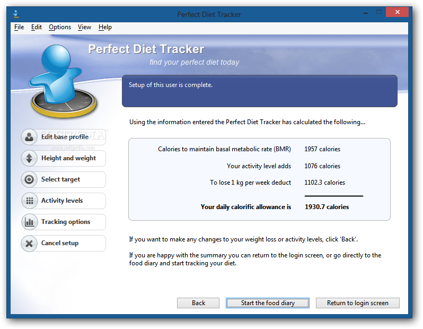
Task: Open the Edit menu
Action: [x=37, y=27]
